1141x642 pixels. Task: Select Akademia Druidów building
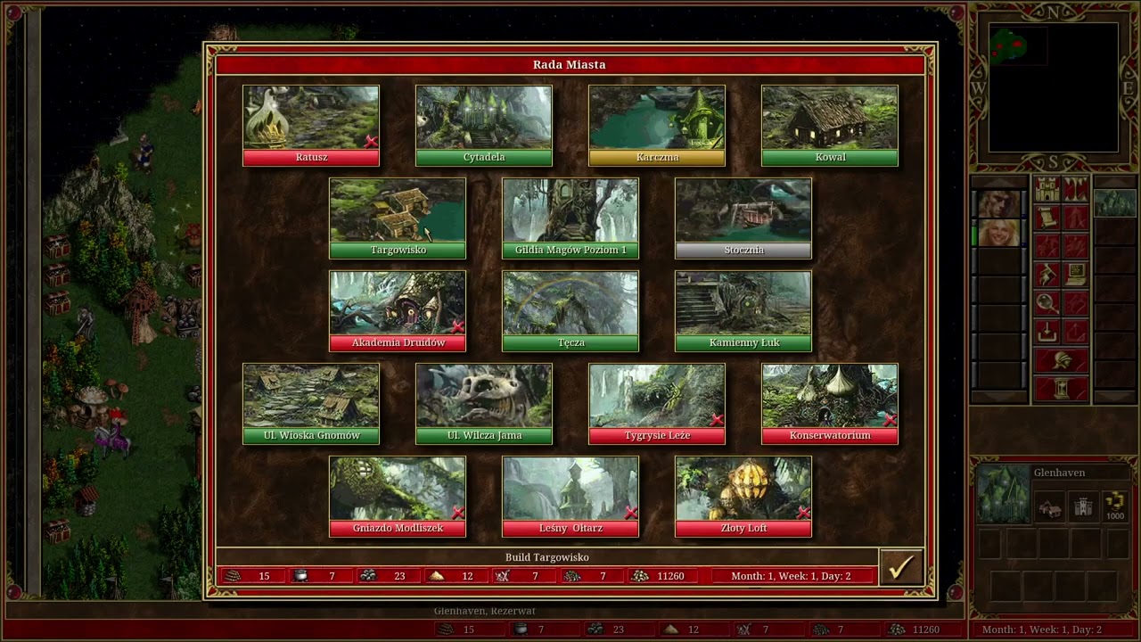coord(398,311)
